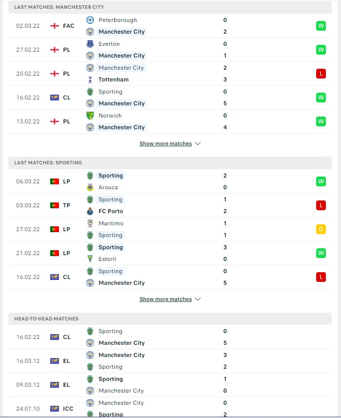
Task: Click green W badge for Peterborough match
Action: tap(321, 26)
